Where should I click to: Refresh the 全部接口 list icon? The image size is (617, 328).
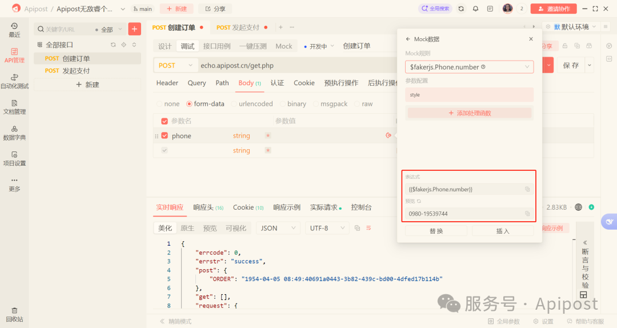pyautogui.click(x=113, y=45)
